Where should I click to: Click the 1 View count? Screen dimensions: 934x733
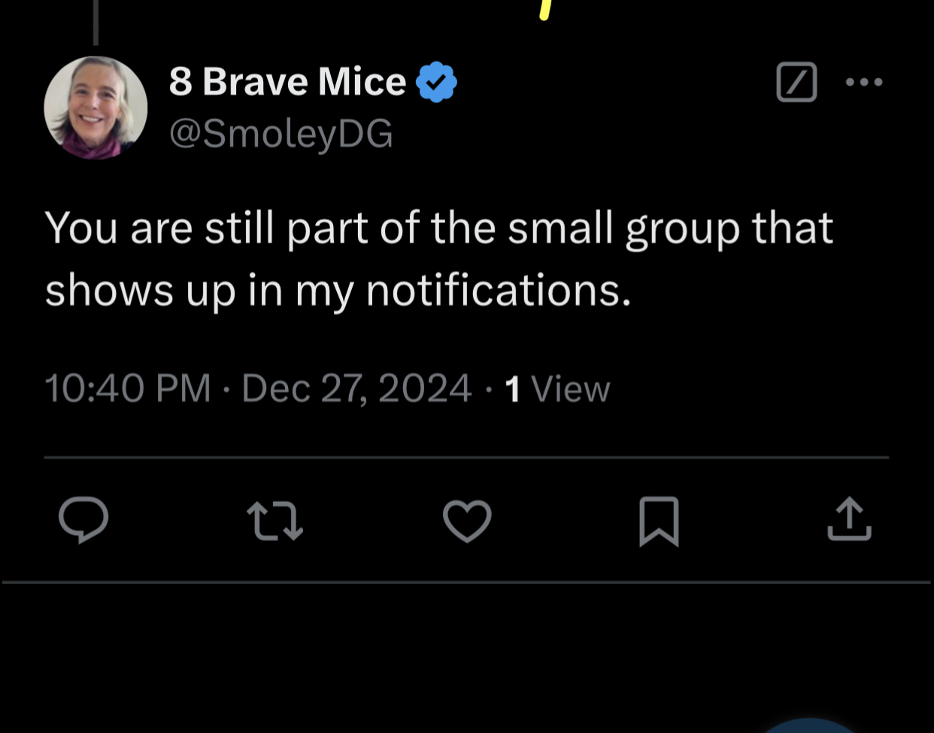(557, 389)
